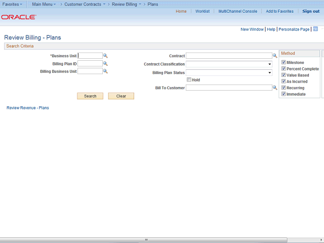Uncheck the Percent Complete checkbox

[x=283, y=69]
